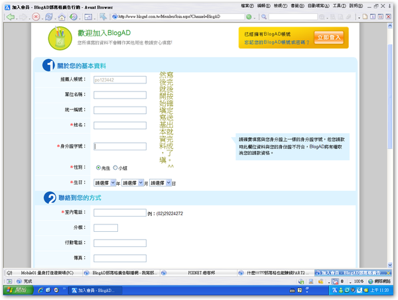Switch to Mobile01 tab

pyautogui.click(x=43, y=273)
